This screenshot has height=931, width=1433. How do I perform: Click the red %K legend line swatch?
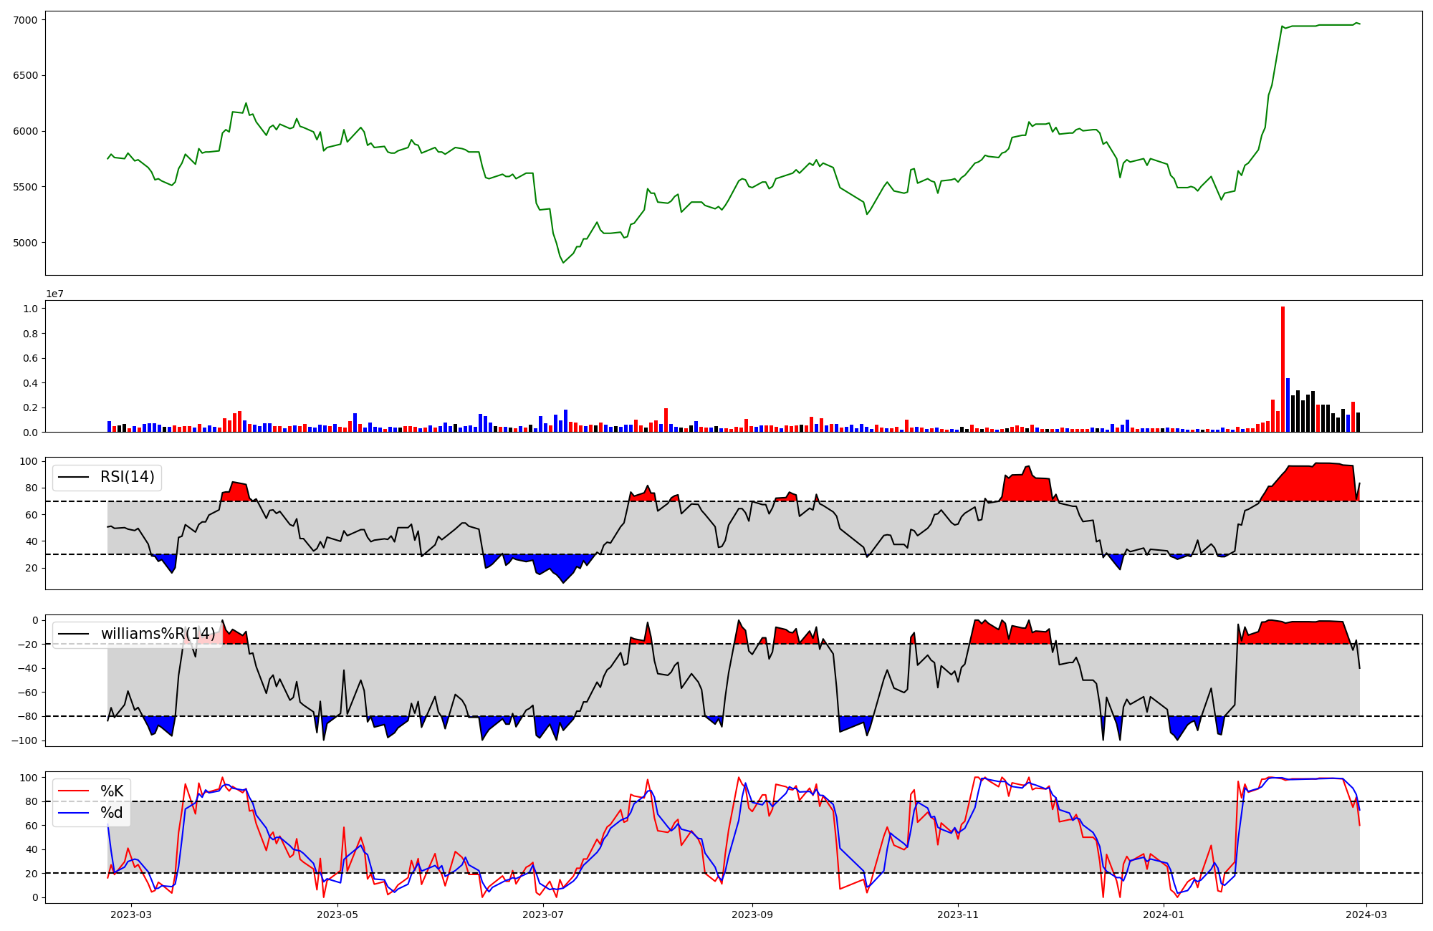(73, 791)
